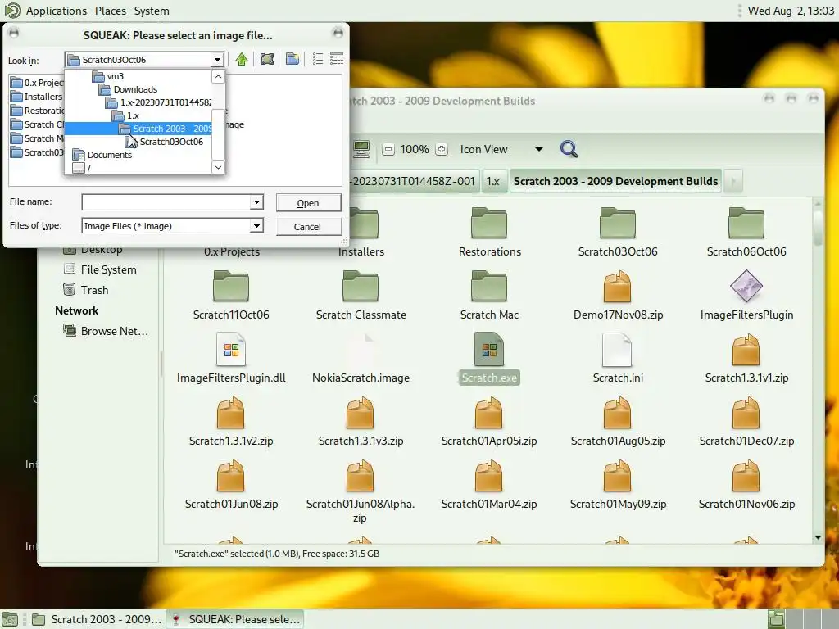Image resolution: width=839 pixels, height=629 pixels.
Task: Open the File name history dropdown
Action: point(256,202)
